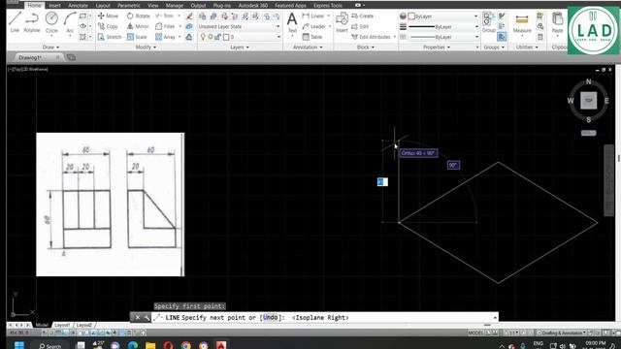This screenshot has width=621, height=349.
Task: Toggle the layer freeze sun icon
Action: 211,37
